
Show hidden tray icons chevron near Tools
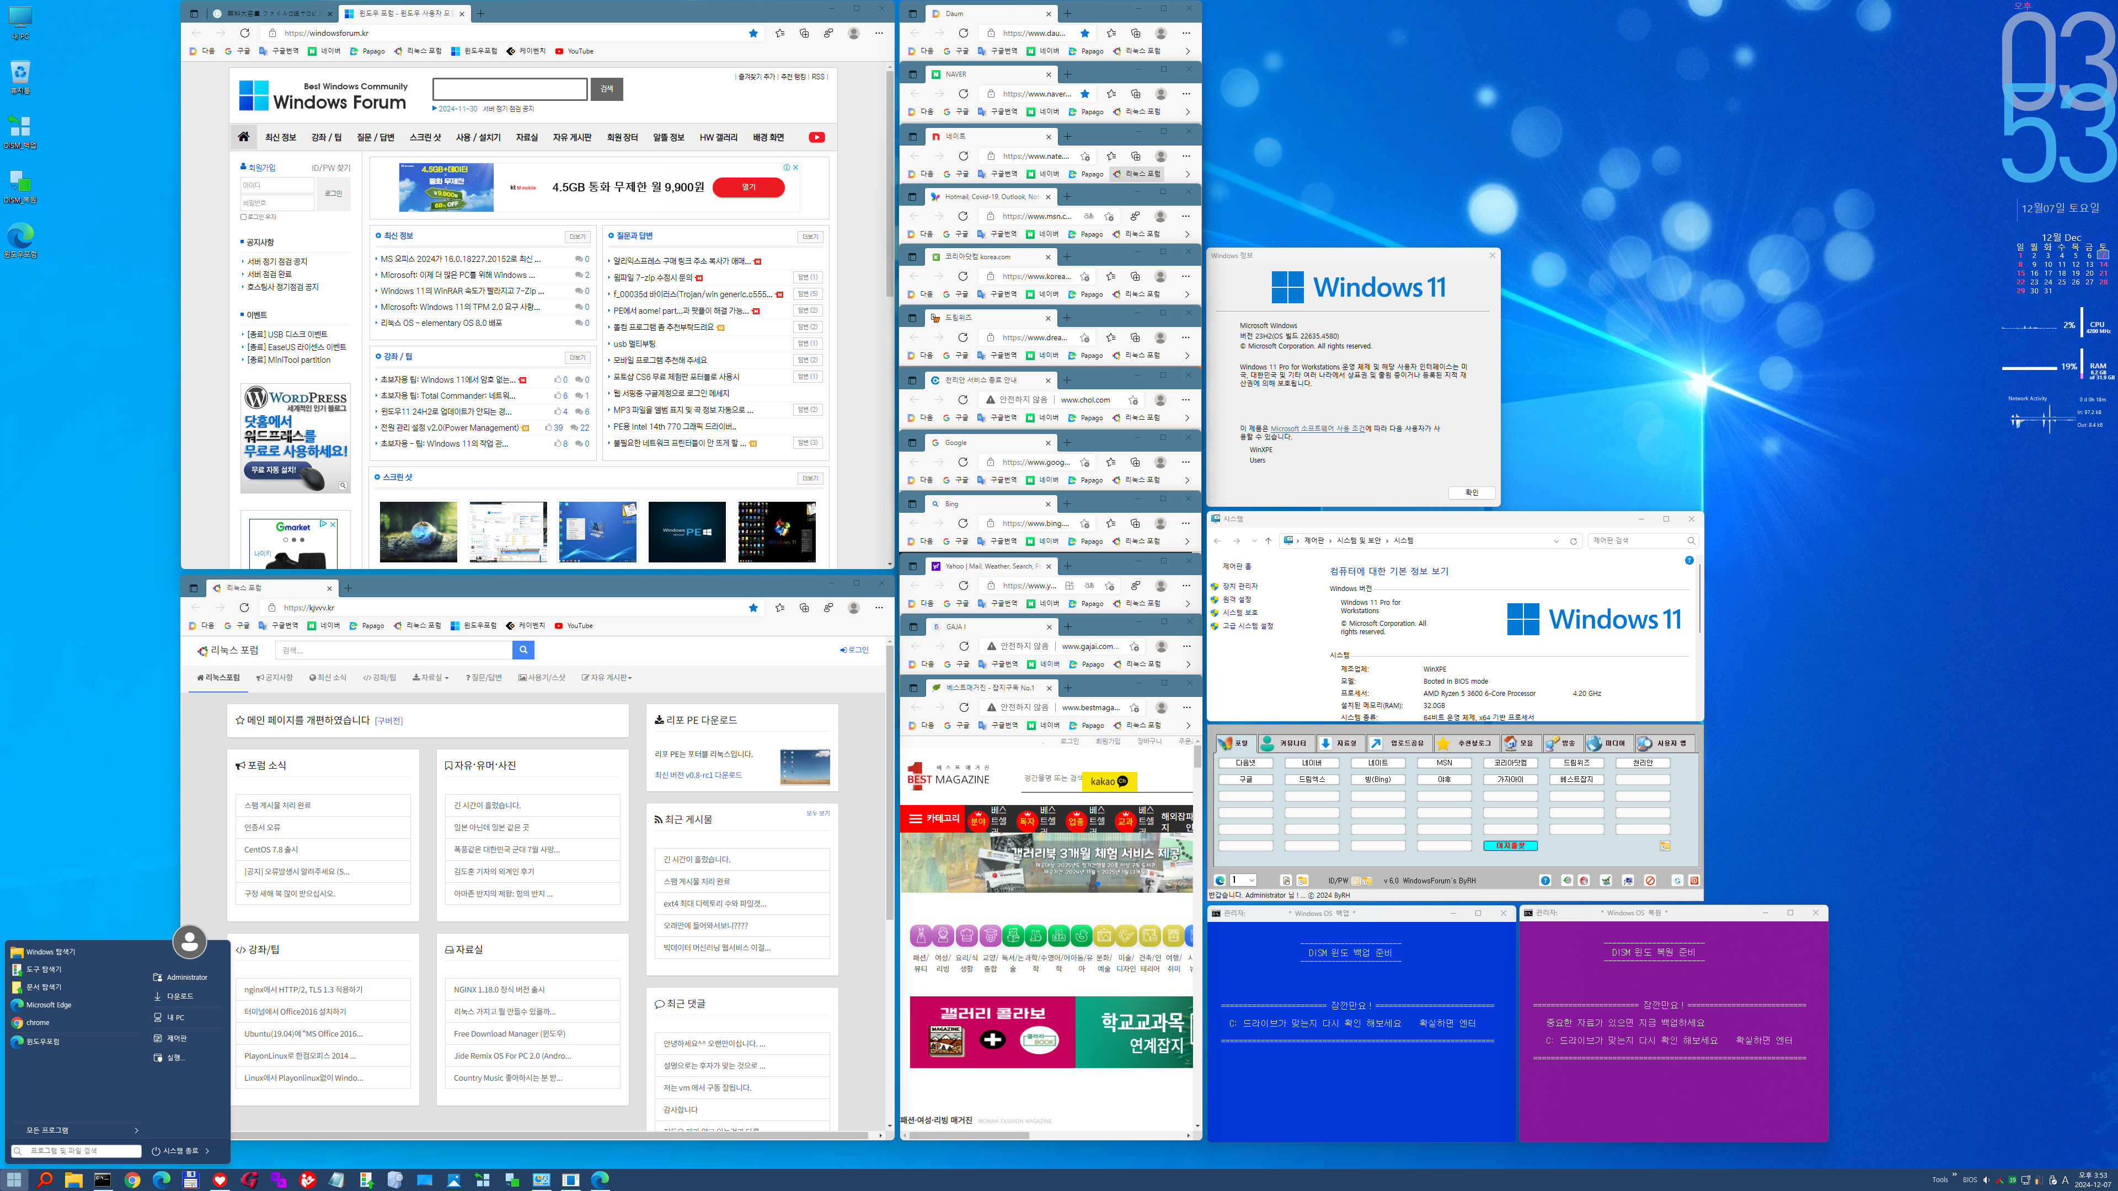click(x=1954, y=1174)
